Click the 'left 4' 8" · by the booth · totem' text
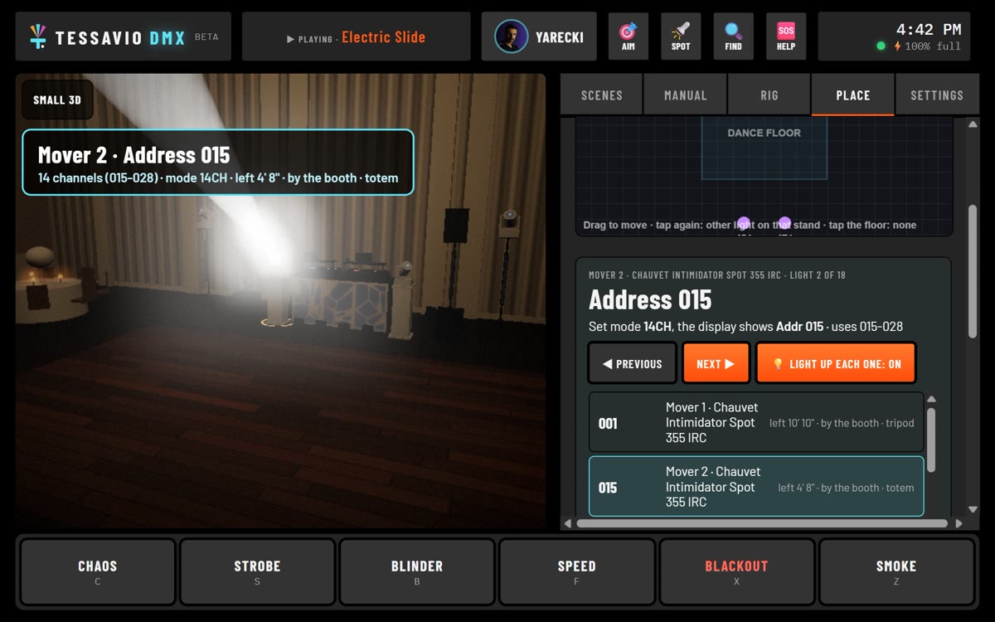 point(846,488)
